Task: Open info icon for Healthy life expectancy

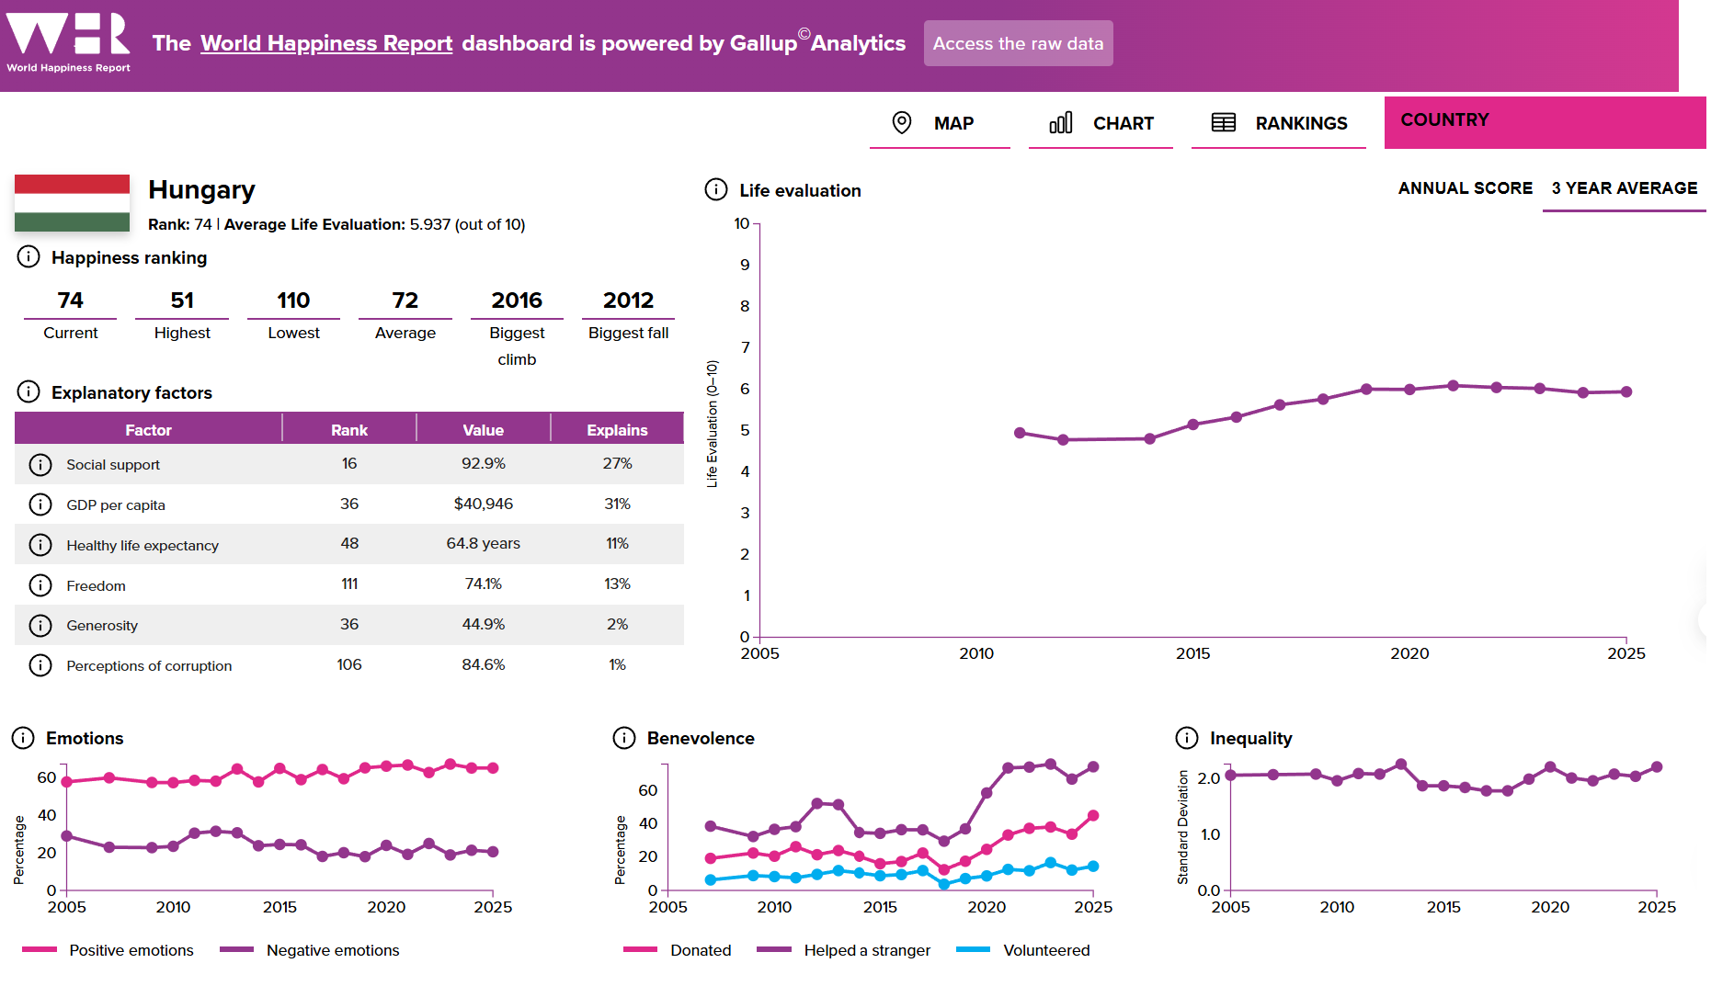Action: tap(40, 545)
